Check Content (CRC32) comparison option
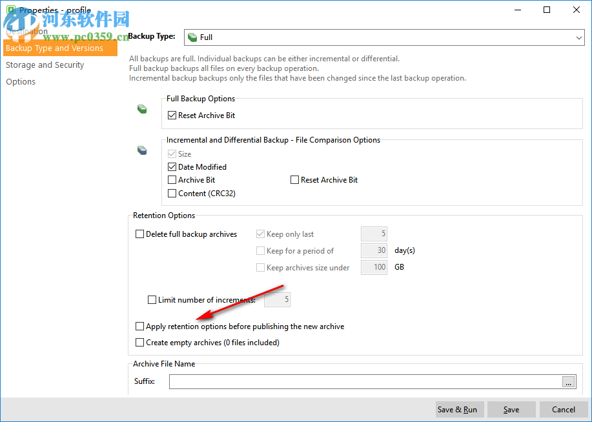 pos(172,193)
